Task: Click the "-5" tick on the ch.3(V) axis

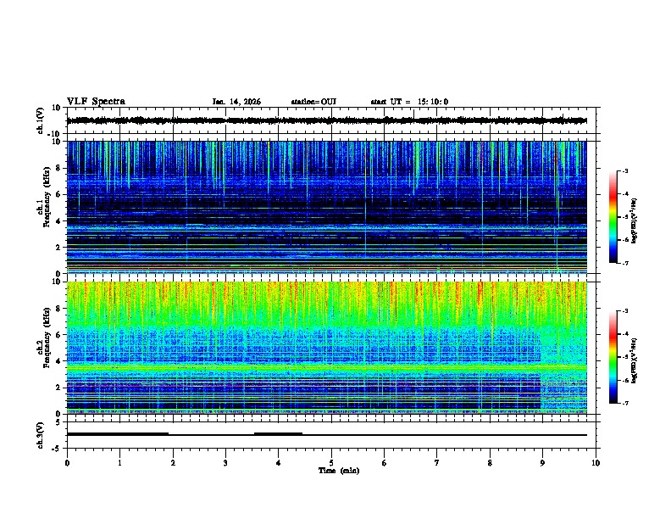Action: (x=58, y=449)
